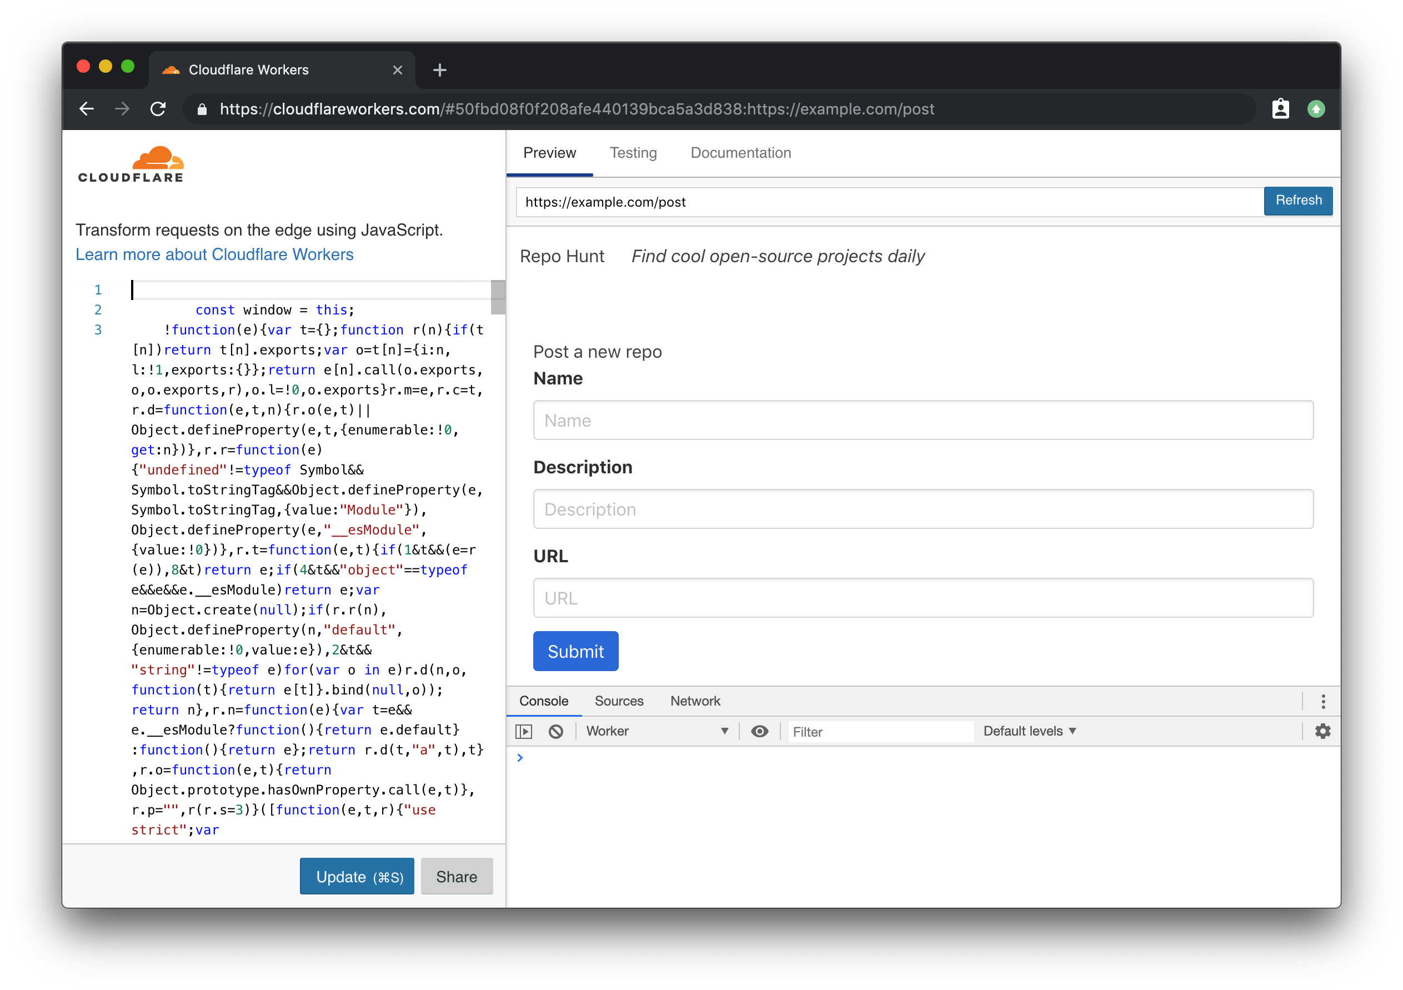Select the Console devtools tab
This screenshot has width=1403, height=990.
click(544, 702)
